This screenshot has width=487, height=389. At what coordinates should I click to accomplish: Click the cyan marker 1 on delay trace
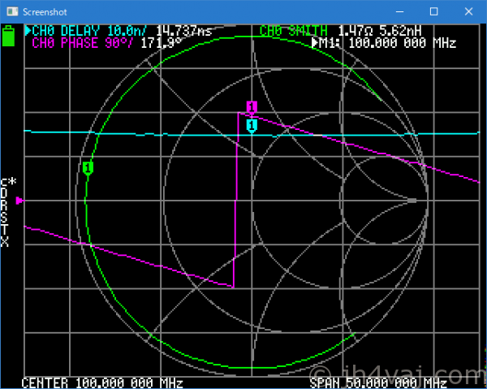coord(252,126)
